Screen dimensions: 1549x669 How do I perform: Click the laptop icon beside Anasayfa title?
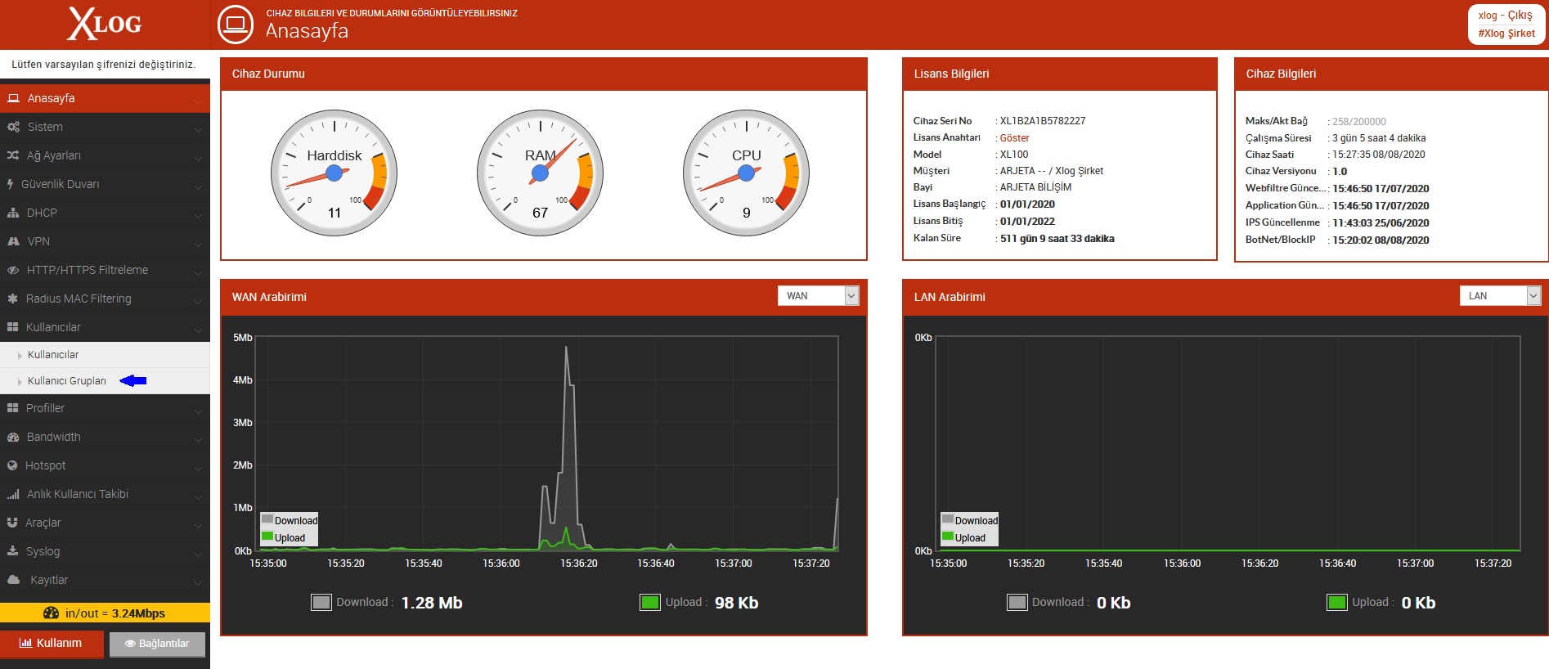coord(236,24)
